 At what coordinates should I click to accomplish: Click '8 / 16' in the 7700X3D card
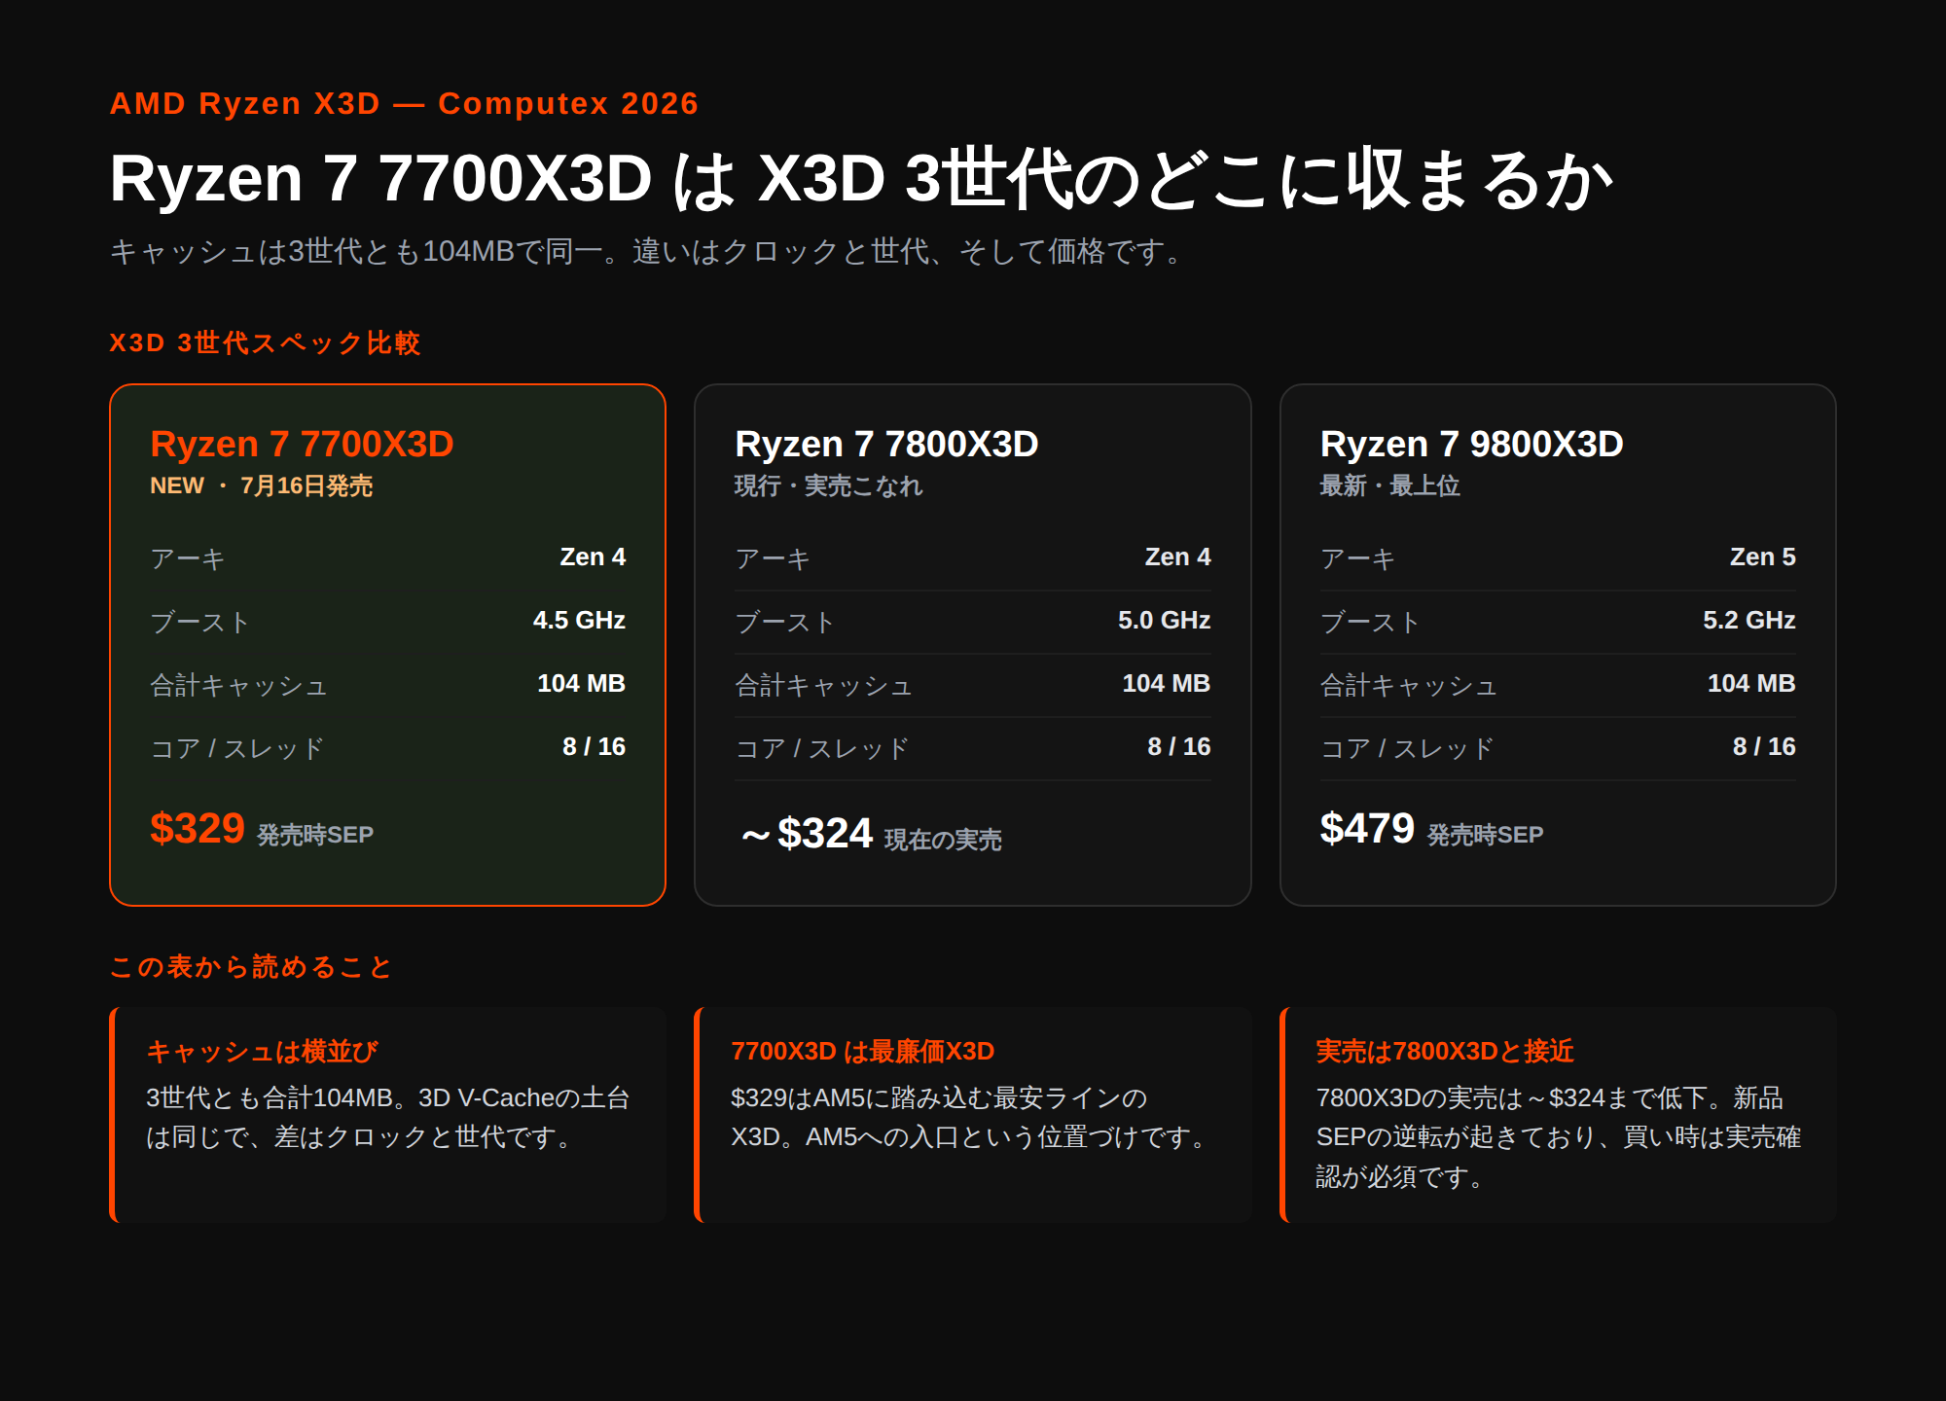594,746
